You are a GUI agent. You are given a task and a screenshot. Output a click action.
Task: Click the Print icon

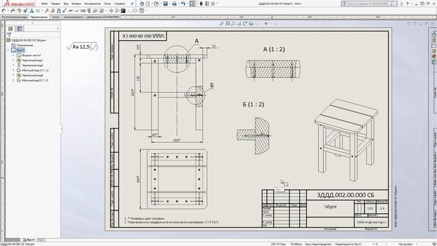pos(174,3)
